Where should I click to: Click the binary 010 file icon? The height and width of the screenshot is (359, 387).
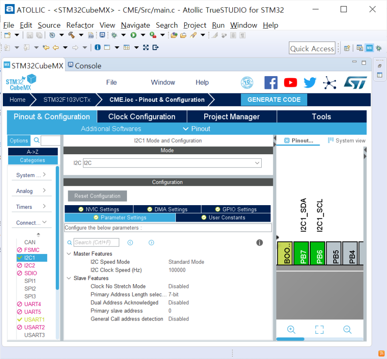coord(91,35)
